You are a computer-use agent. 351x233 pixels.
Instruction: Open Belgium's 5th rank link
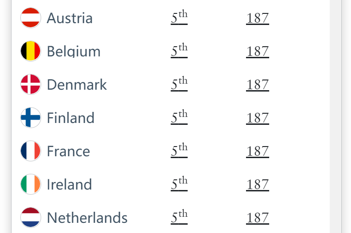coord(179,51)
